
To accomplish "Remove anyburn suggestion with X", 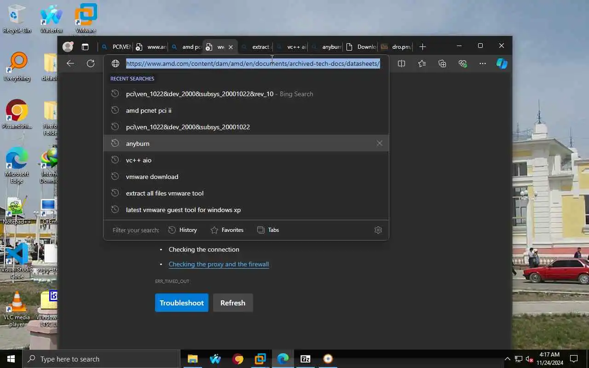I will 380,144.
